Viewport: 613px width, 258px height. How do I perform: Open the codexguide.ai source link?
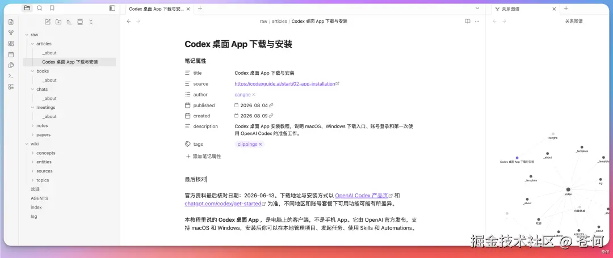[x=284, y=84]
